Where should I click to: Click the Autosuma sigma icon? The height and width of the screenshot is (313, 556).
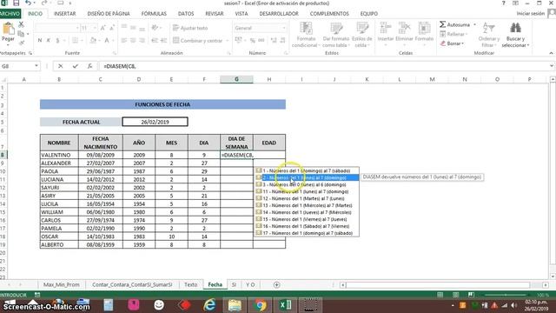click(x=442, y=24)
